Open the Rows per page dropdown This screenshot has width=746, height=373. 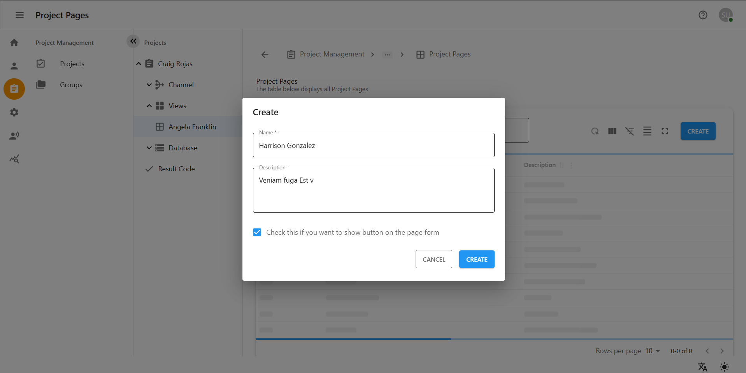(651, 351)
